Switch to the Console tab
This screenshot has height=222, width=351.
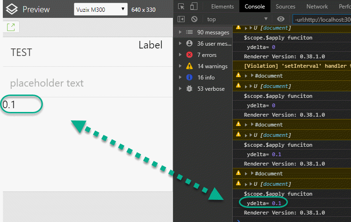[x=255, y=6]
